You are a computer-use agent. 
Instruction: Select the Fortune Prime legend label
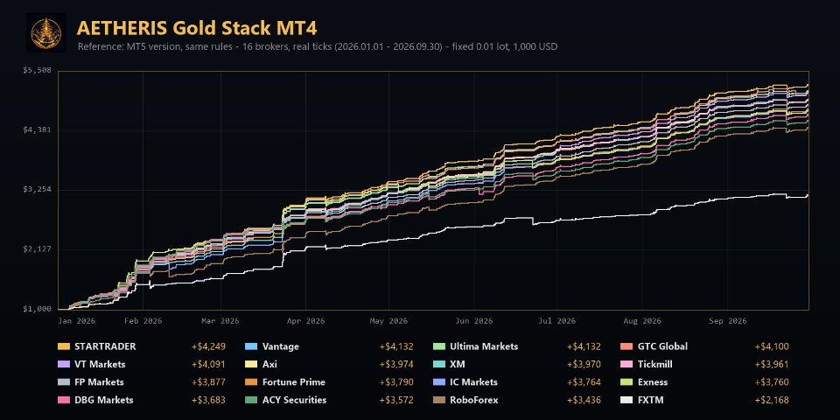[294, 382]
